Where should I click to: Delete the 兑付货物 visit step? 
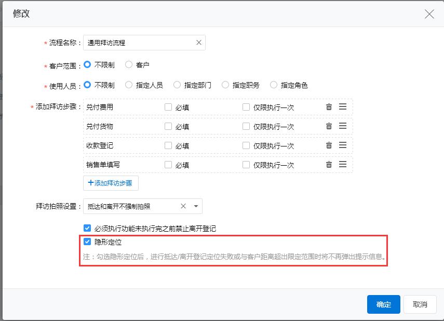(x=329, y=126)
